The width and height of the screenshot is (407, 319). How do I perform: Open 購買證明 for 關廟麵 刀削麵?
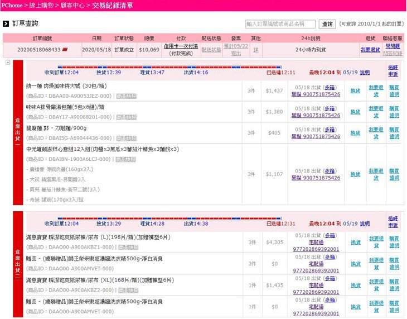[x=394, y=133]
